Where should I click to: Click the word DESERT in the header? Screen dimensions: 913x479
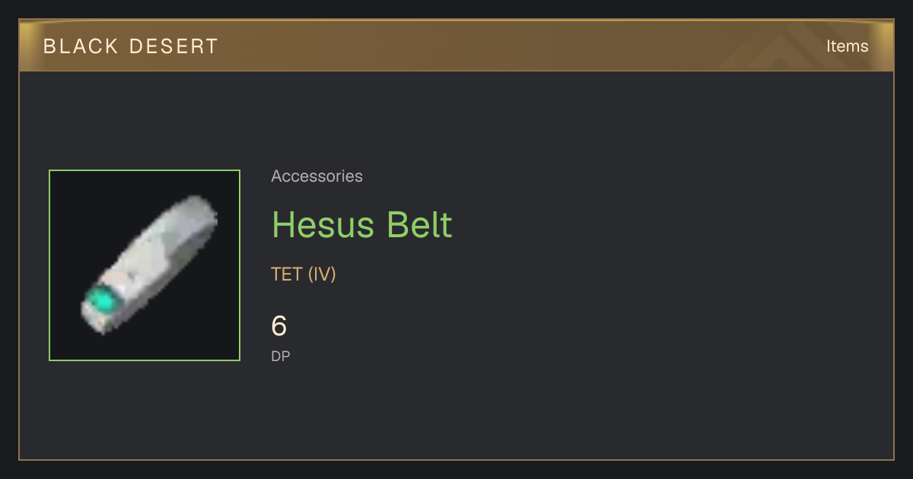pos(173,46)
